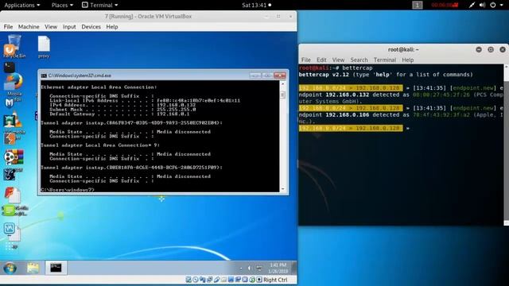Image resolution: width=509 pixels, height=286 pixels.
Task: Click the VirtualBox USB devices status icon
Action: (x=217, y=280)
